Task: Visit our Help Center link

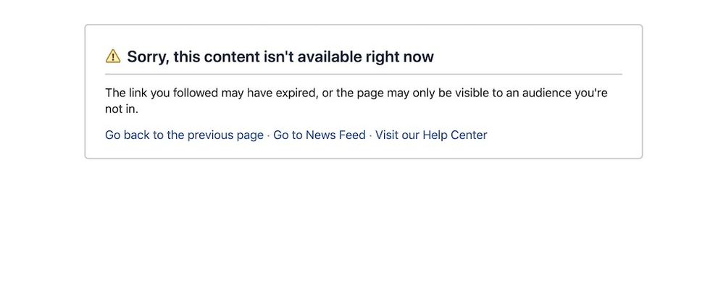Action: pos(431,135)
